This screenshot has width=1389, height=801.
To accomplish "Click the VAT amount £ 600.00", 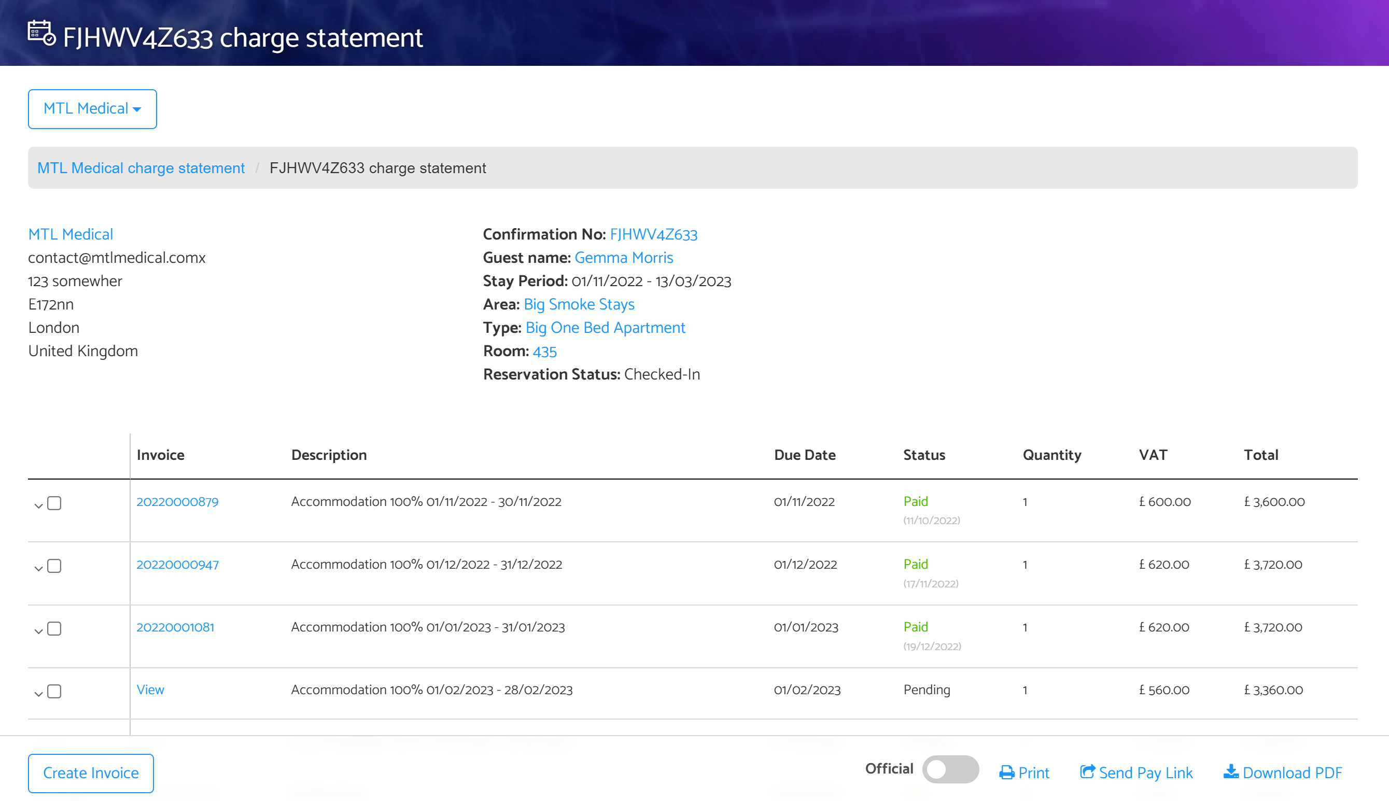I will [1164, 502].
